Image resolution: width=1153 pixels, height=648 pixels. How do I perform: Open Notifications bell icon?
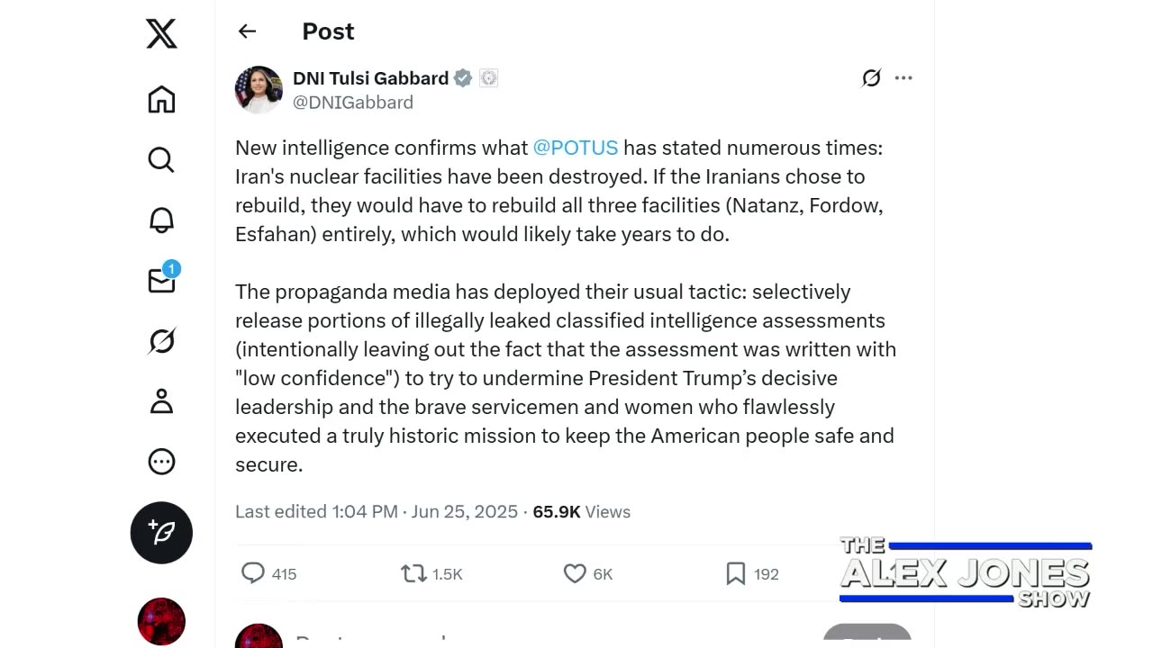pos(161,220)
